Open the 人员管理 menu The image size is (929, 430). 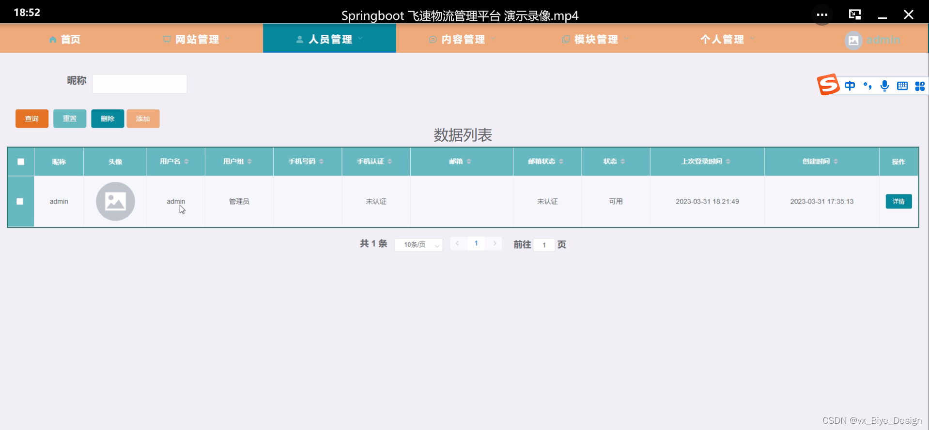[x=329, y=39]
